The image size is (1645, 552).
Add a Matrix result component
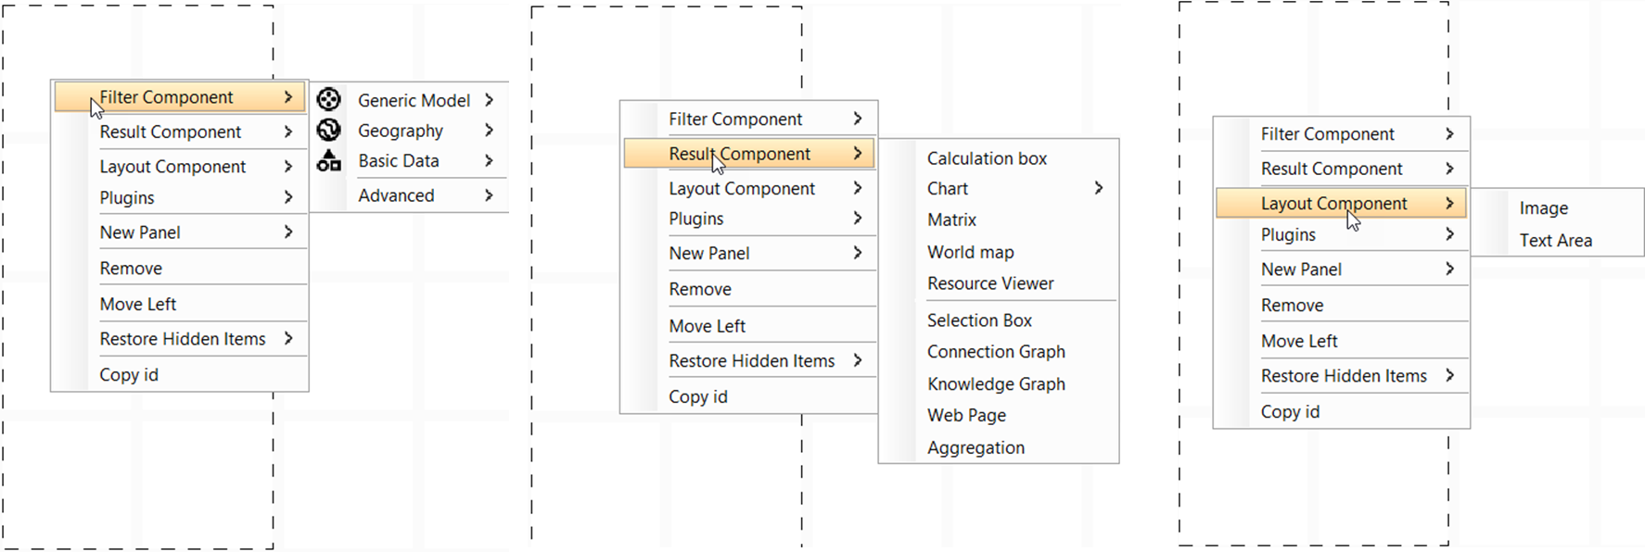951,220
